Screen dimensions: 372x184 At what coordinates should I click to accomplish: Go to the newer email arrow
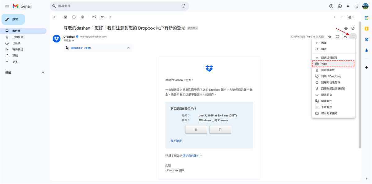point(334,17)
